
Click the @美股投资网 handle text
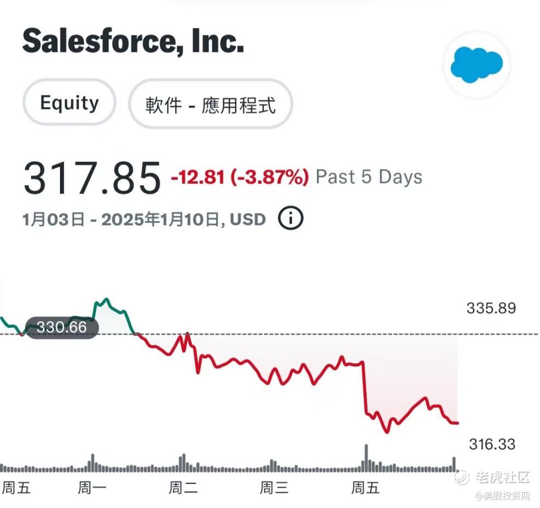click(503, 495)
